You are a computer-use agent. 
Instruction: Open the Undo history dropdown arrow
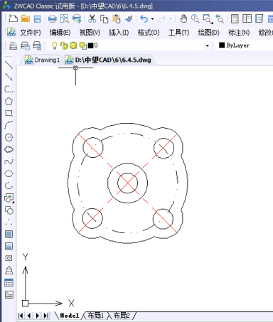(x=152, y=19)
